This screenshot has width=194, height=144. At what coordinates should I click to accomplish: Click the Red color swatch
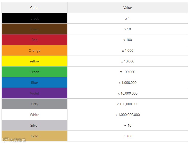pyautogui.click(x=35, y=40)
